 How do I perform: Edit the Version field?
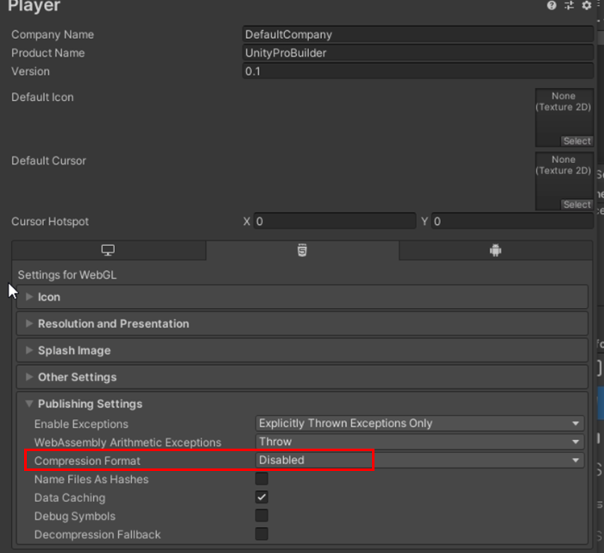(x=418, y=72)
